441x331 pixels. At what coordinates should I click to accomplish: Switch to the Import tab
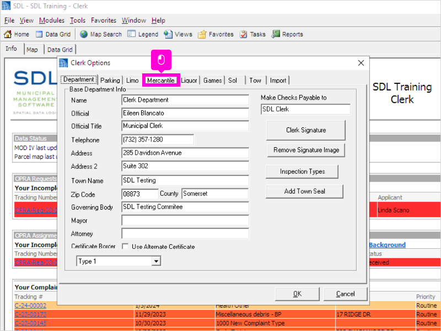(x=278, y=81)
